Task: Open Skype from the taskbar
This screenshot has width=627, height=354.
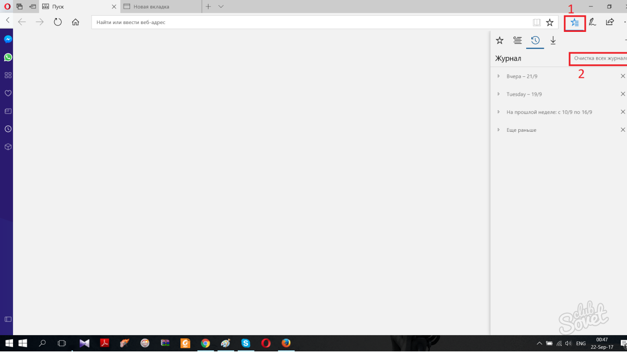Action: [246, 344]
